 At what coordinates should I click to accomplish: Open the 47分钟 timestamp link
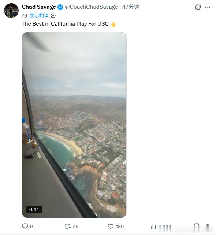click(131, 7)
